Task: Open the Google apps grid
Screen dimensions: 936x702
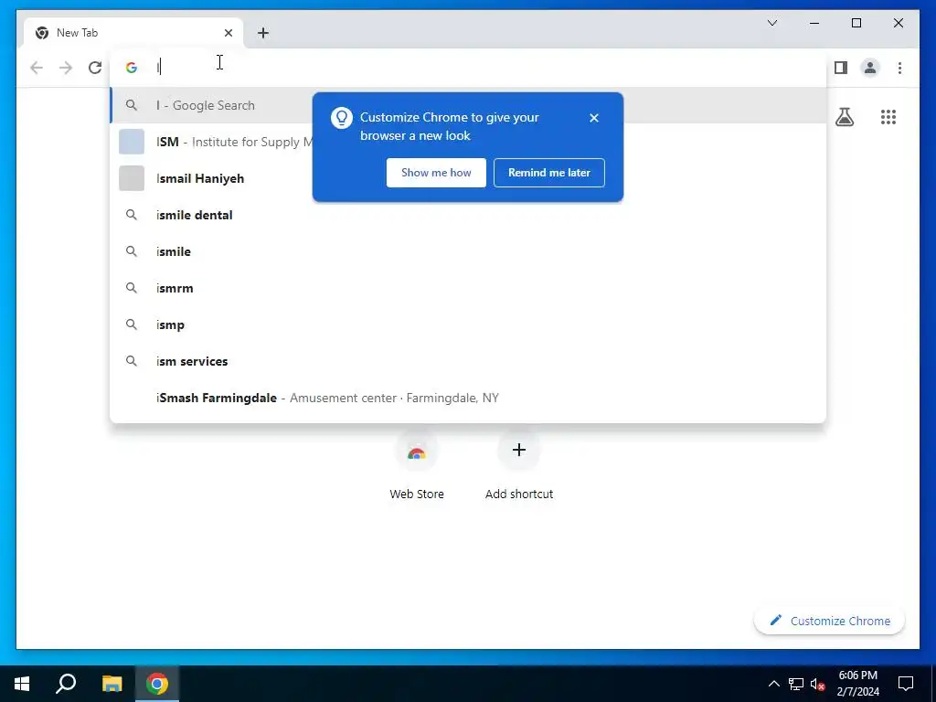Action: coord(888,117)
